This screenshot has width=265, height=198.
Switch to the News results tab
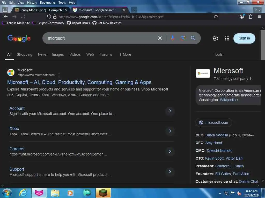[x=42, y=54]
